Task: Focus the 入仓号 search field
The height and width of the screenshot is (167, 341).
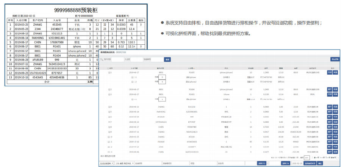Action: (137, 59)
